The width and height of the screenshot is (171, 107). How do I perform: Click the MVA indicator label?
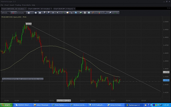click(14, 17)
